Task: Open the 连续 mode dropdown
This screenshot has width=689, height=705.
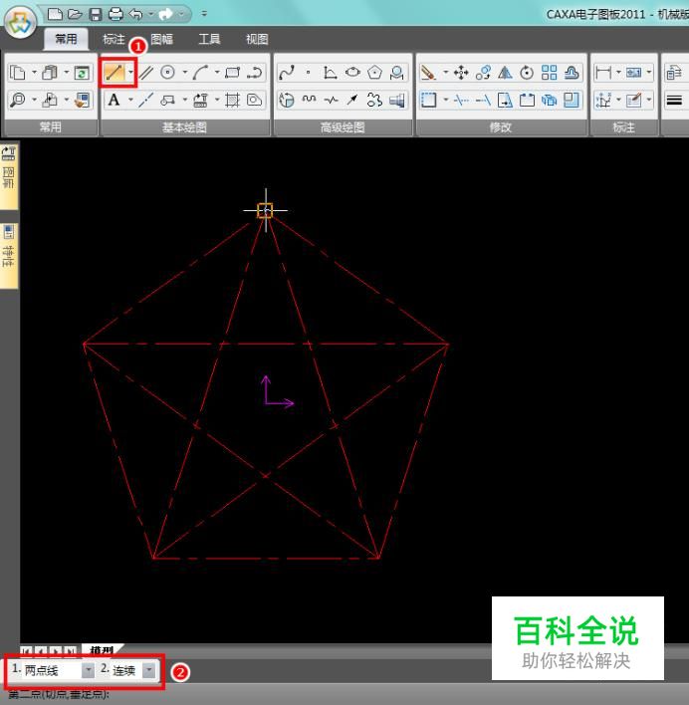Action: (x=149, y=671)
